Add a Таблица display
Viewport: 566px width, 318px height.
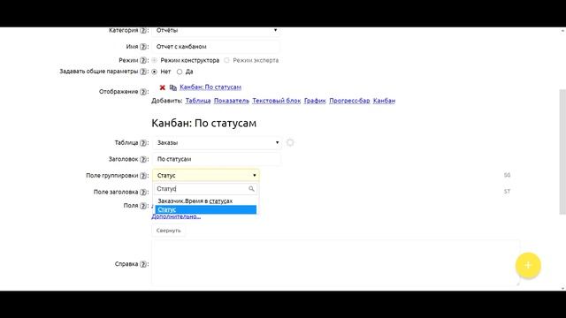coord(198,101)
